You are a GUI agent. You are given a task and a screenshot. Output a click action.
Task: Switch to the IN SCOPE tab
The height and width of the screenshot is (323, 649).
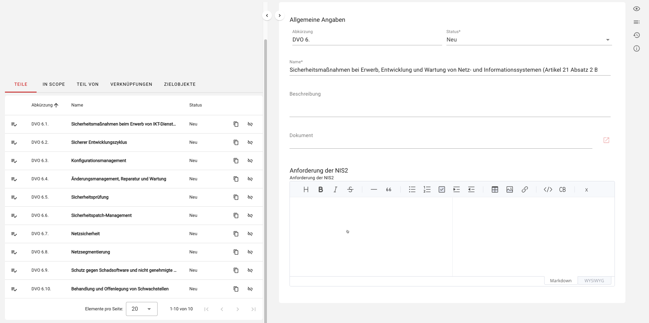54,84
